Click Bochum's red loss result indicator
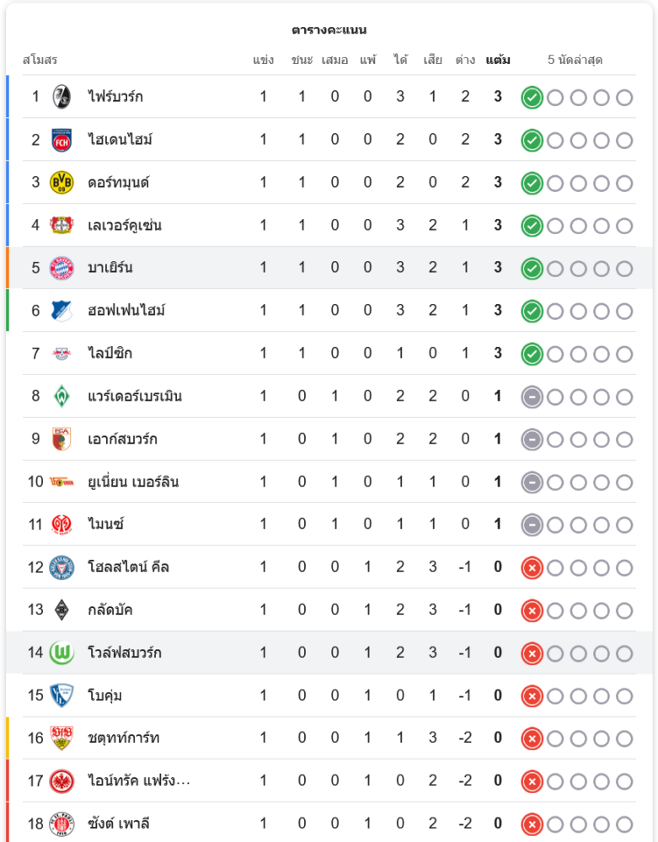 (532, 696)
